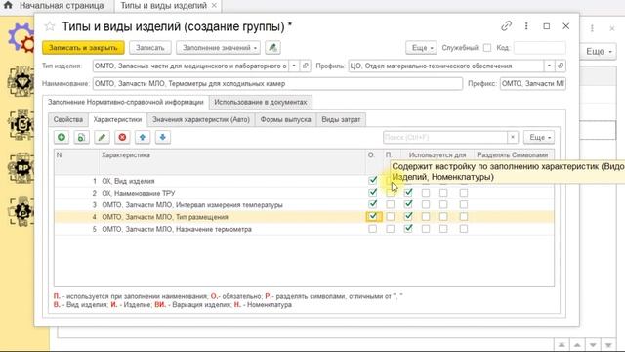Click the Записать button
The height and width of the screenshot is (352, 625).
pos(149,48)
